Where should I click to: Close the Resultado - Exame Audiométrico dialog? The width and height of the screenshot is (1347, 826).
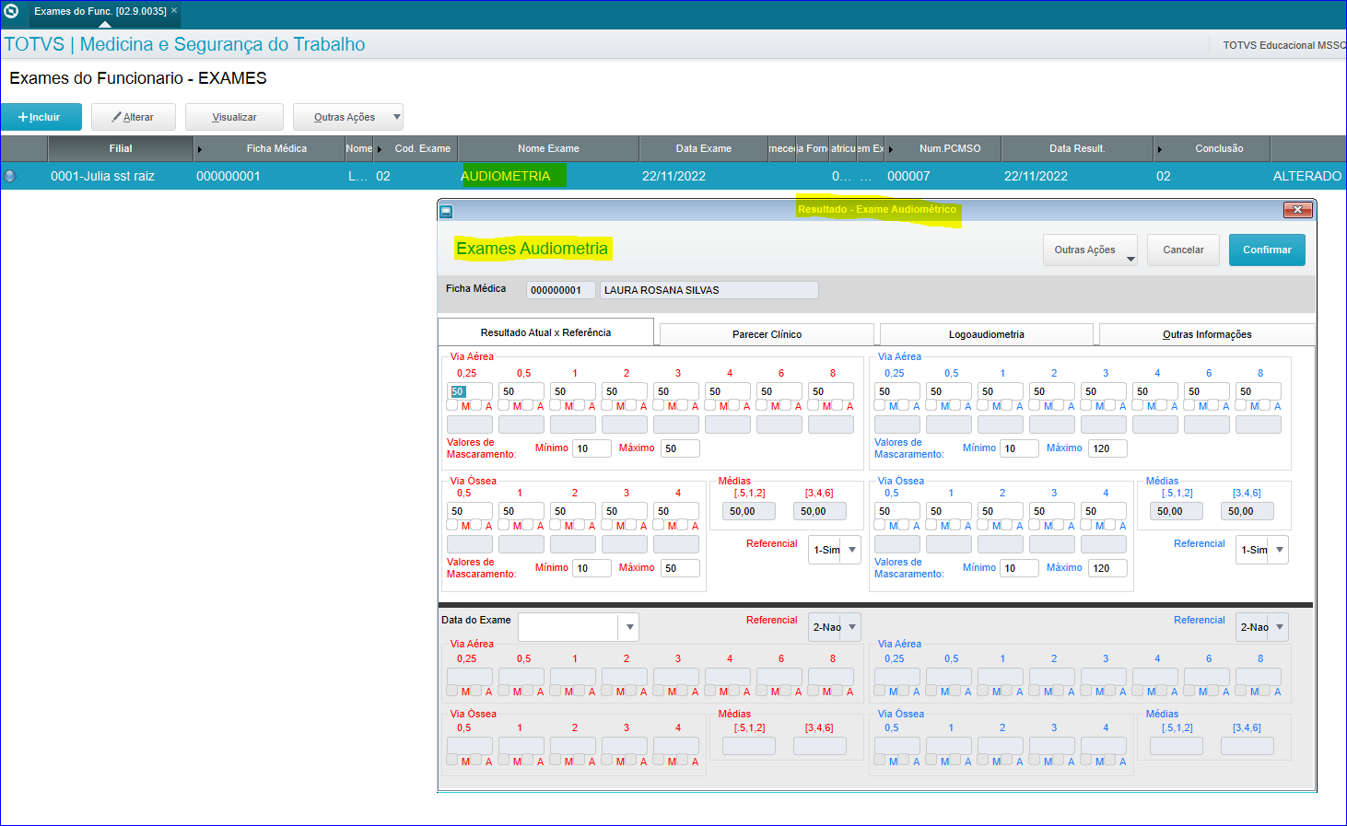(x=1297, y=210)
